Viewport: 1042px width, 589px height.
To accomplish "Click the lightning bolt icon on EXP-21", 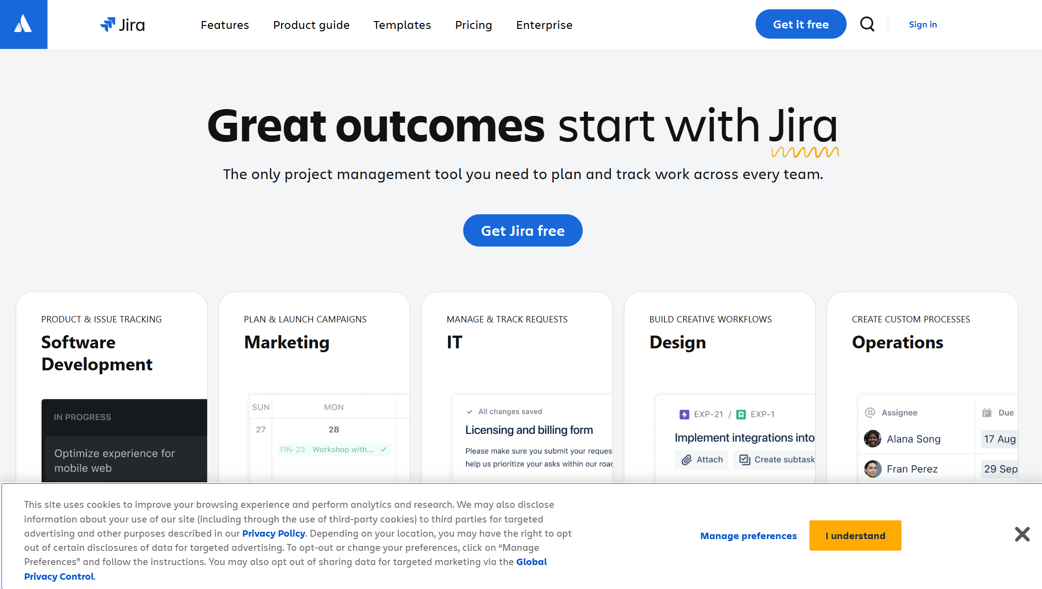I will [x=684, y=414].
